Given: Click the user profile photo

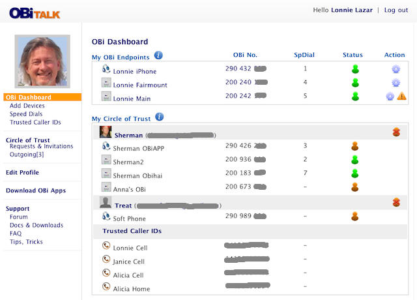Looking at the screenshot, I should tap(42, 63).
